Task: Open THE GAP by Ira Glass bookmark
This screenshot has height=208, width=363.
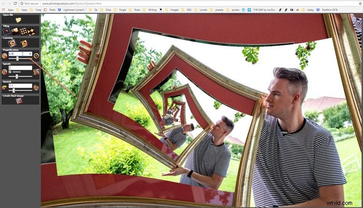Action: click(x=261, y=10)
